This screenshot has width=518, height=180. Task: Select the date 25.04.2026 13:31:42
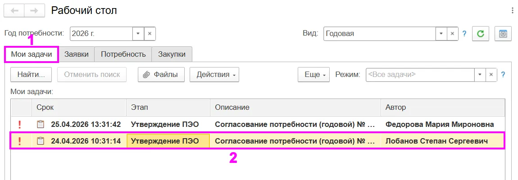pyautogui.click(x=86, y=125)
